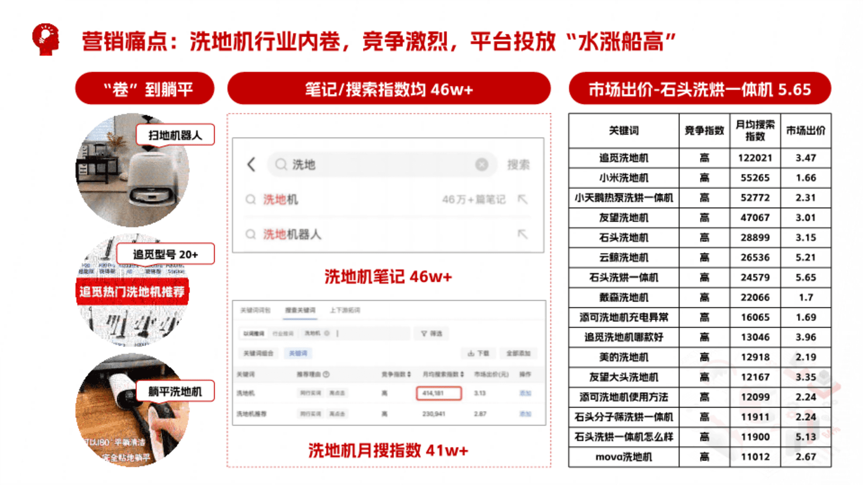Viewport: 863px width, 485px height.
Task: Switch to 上下游拓词 tab
Action: tap(345, 310)
